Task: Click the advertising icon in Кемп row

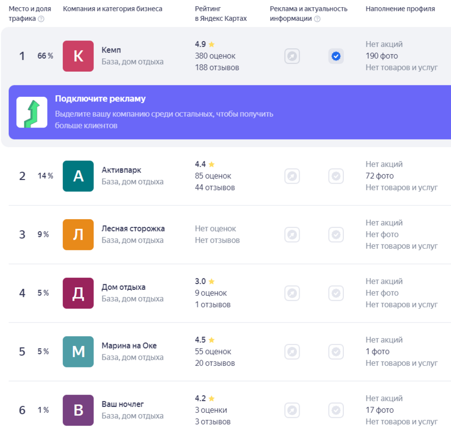Action: pos(292,56)
